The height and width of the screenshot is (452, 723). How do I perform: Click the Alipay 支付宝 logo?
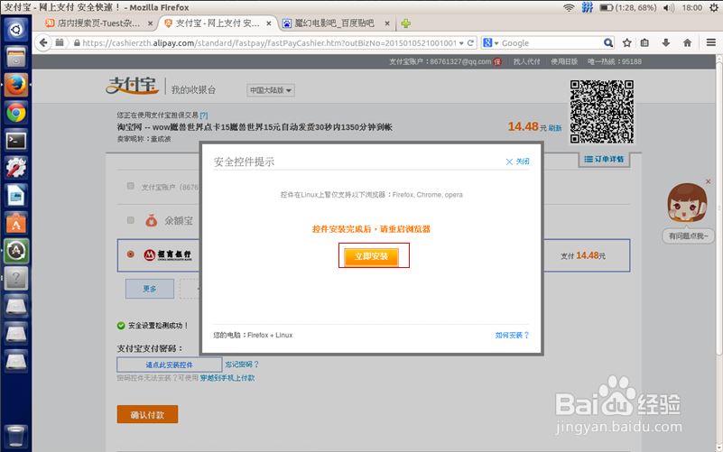(x=133, y=85)
